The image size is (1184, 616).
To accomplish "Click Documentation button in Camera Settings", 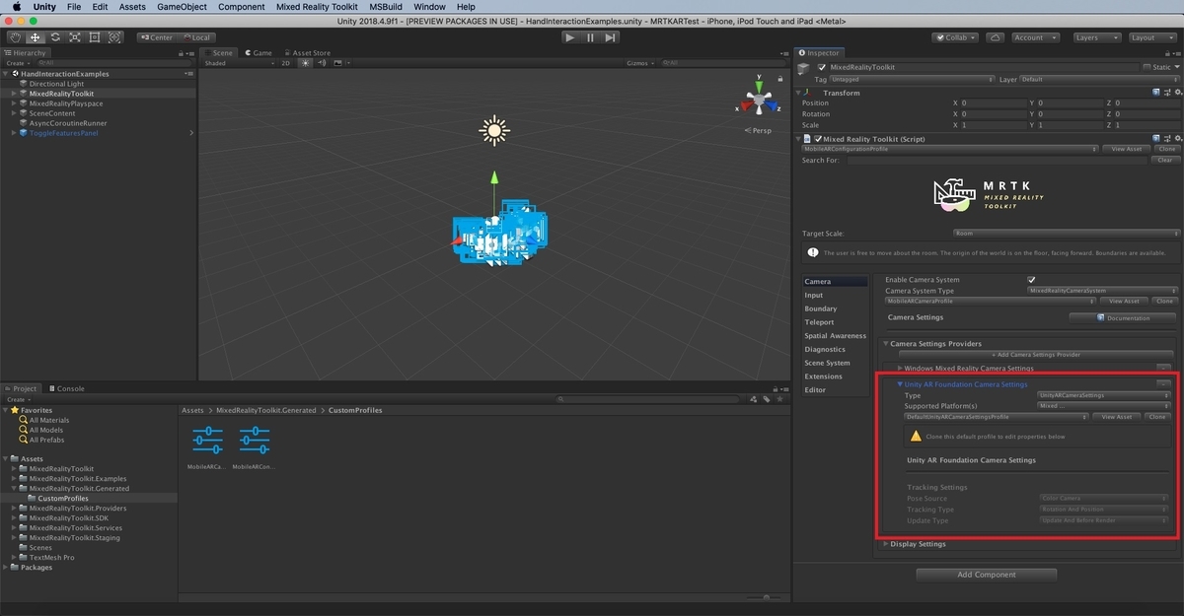I will [x=1123, y=318].
